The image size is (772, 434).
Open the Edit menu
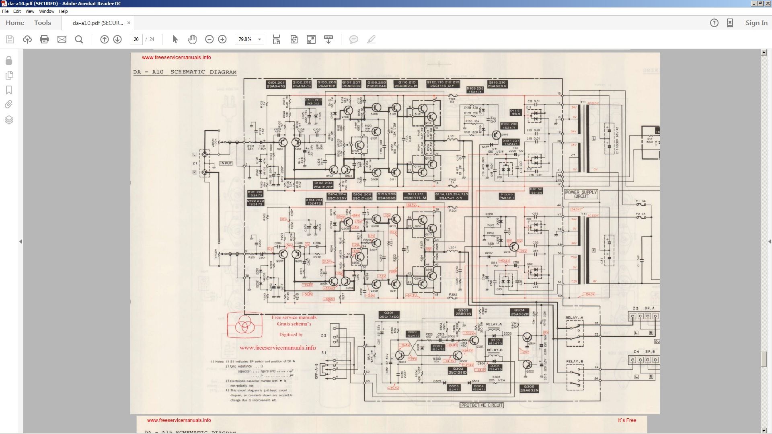[17, 11]
